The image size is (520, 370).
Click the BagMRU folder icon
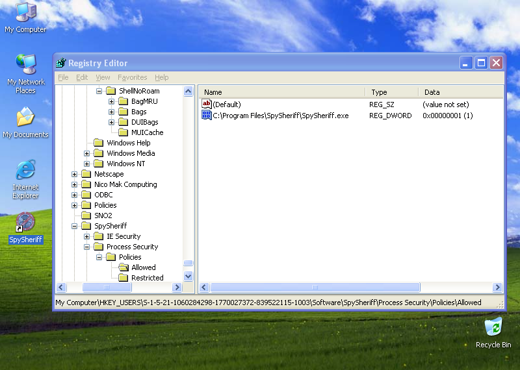click(x=123, y=101)
